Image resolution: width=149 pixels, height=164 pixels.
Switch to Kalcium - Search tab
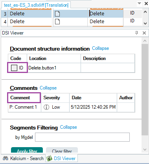point(23,159)
